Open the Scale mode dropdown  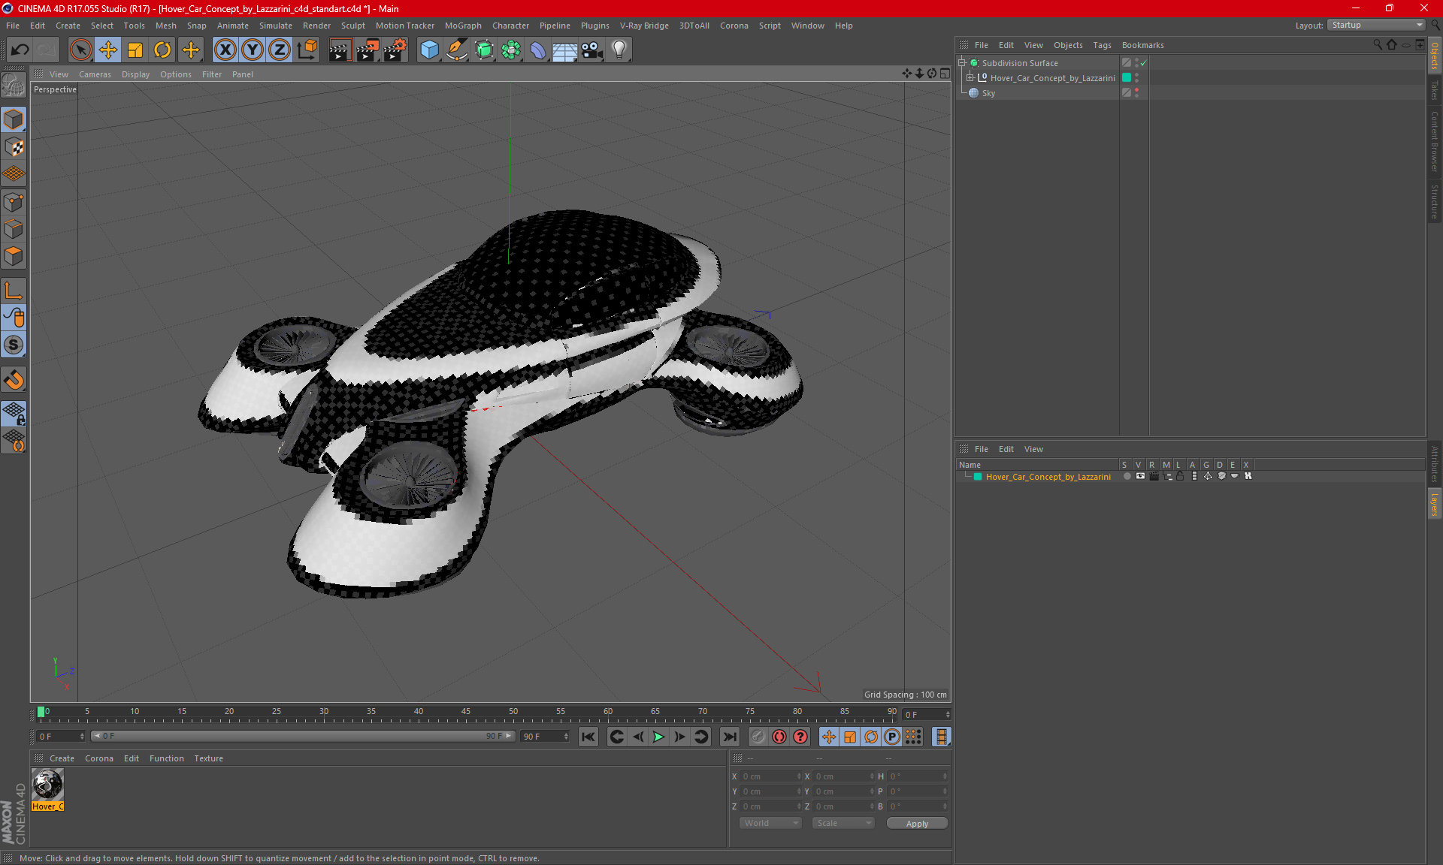(x=844, y=823)
